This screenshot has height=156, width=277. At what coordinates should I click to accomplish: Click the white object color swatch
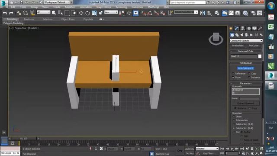click(x=260, y=56)
